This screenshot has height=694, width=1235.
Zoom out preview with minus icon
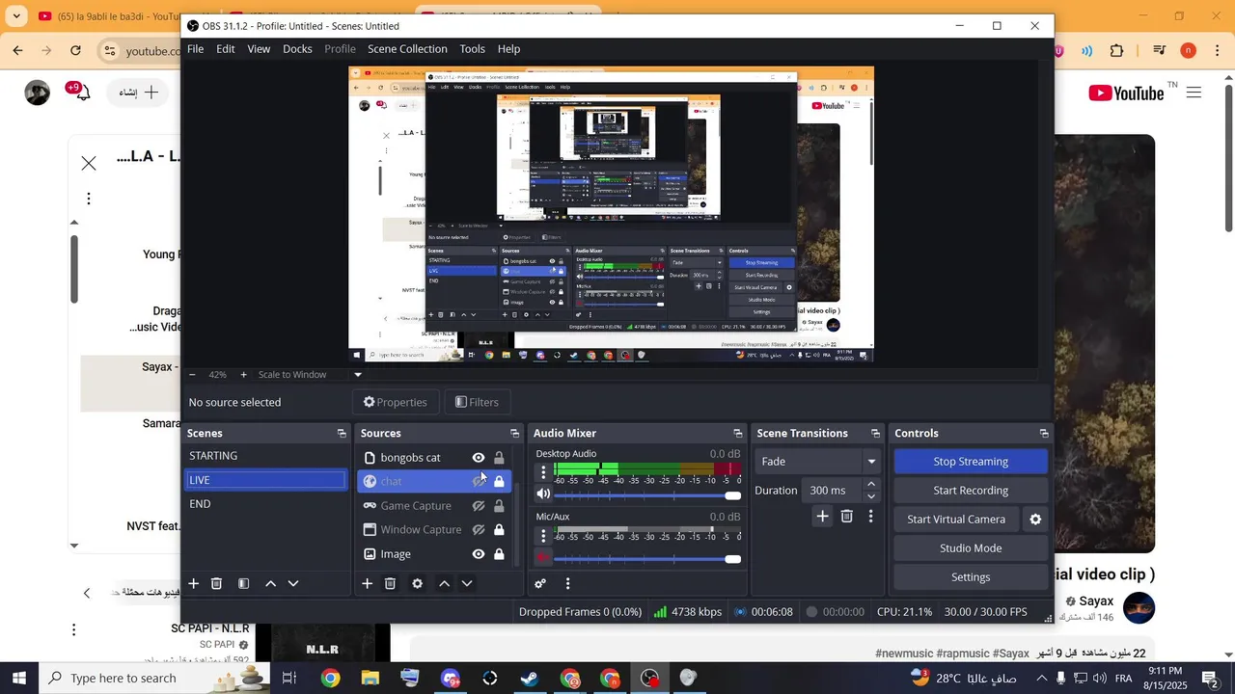pos(192,375)
